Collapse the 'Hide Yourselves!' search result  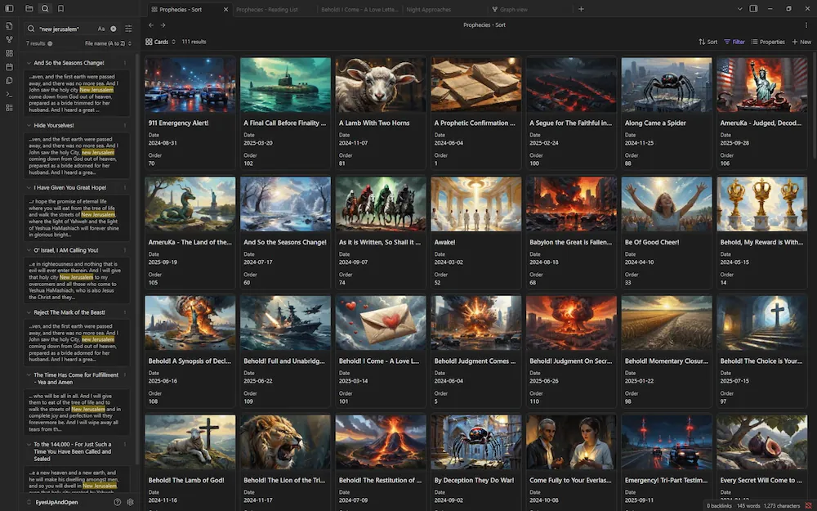coord(29,125)
